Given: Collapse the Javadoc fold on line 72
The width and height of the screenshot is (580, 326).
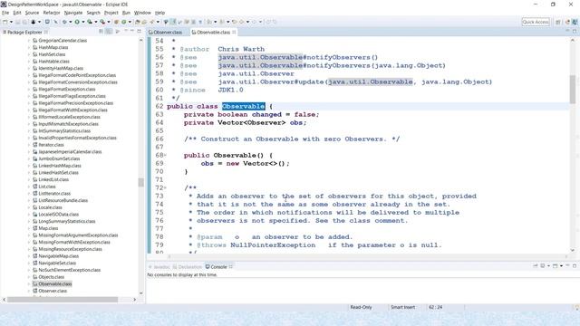Looking at the screenshot, I should pos(165,187).
